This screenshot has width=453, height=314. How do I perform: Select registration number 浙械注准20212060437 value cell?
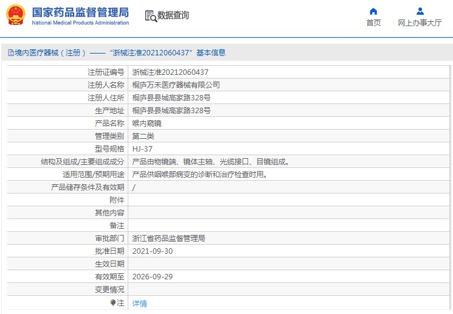170,72
